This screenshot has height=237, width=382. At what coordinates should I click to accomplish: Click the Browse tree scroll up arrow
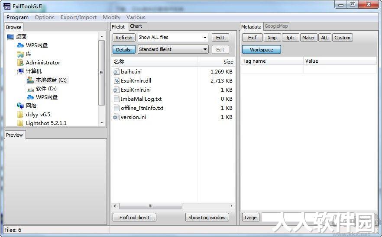point(102,36)
